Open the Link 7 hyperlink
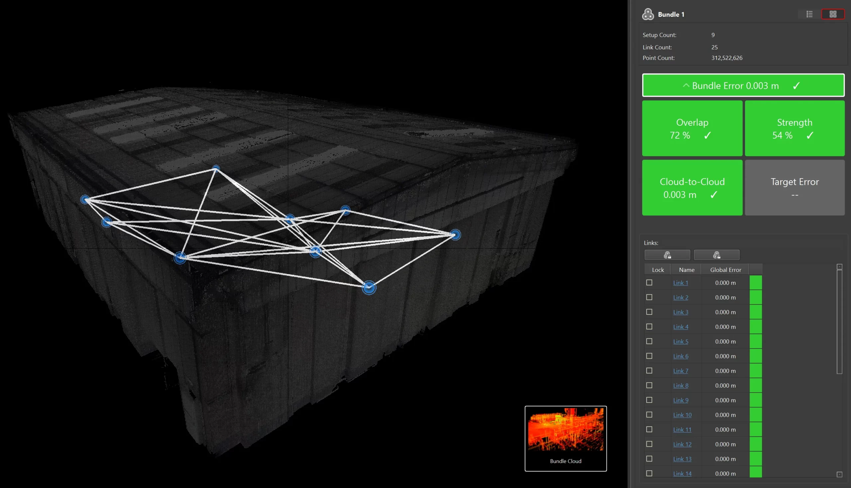 coord(680,371)
